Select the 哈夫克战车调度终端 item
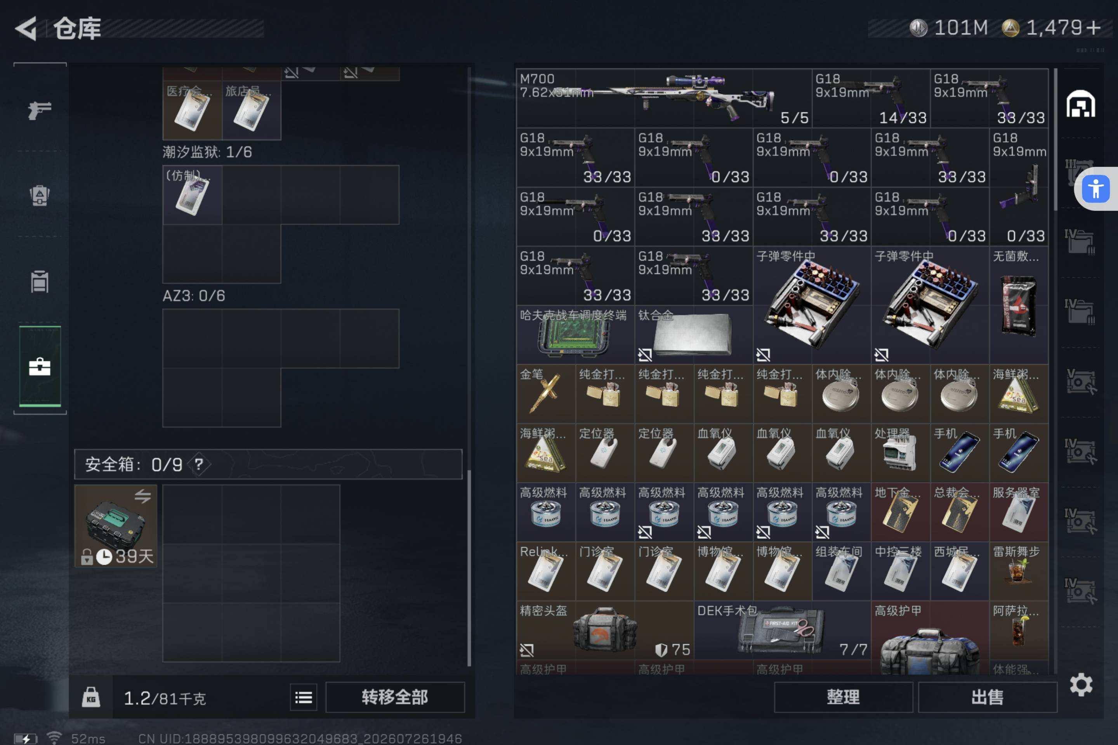The image size is (1118, 745). [x=576, y=334]
